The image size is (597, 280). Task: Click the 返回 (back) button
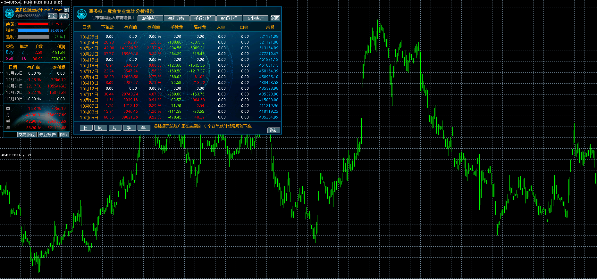tap(275, 18)
